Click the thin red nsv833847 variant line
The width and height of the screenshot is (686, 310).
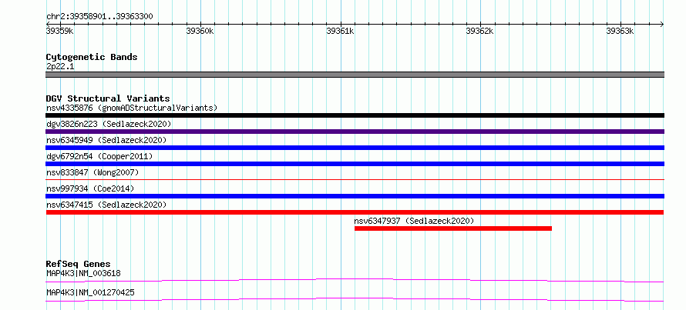[x=355, y=179]
